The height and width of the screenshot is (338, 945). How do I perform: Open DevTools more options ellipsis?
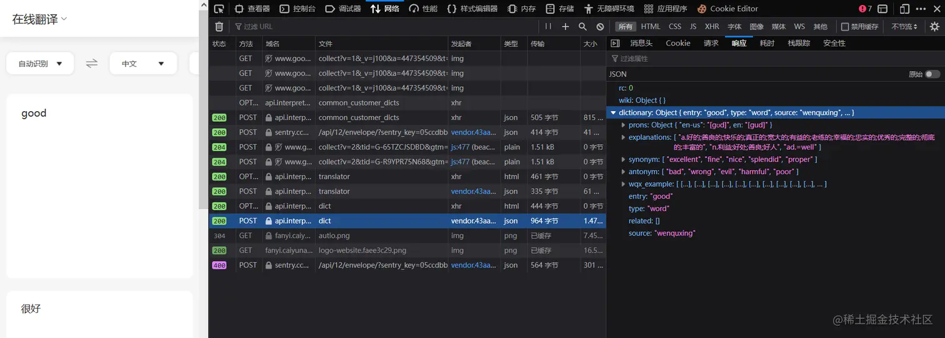[x=922, y=9]
